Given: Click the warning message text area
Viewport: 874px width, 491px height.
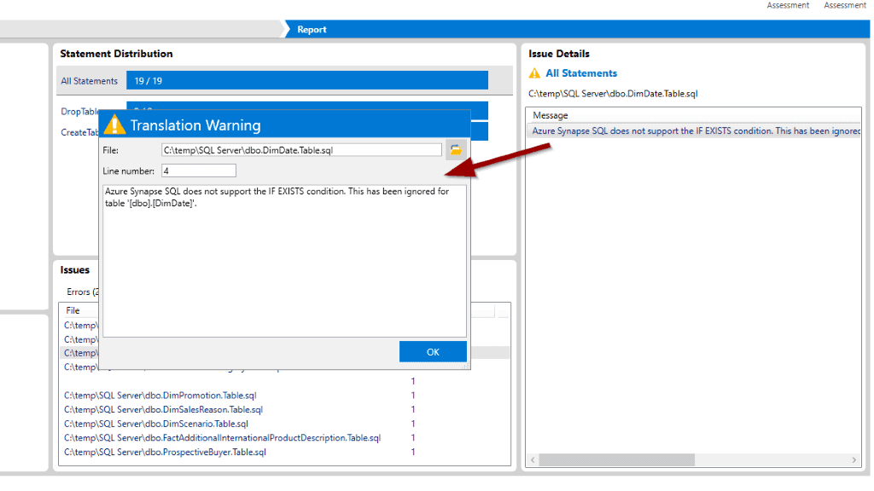Looking at the screenshot, I should click(x=285, y=261).
